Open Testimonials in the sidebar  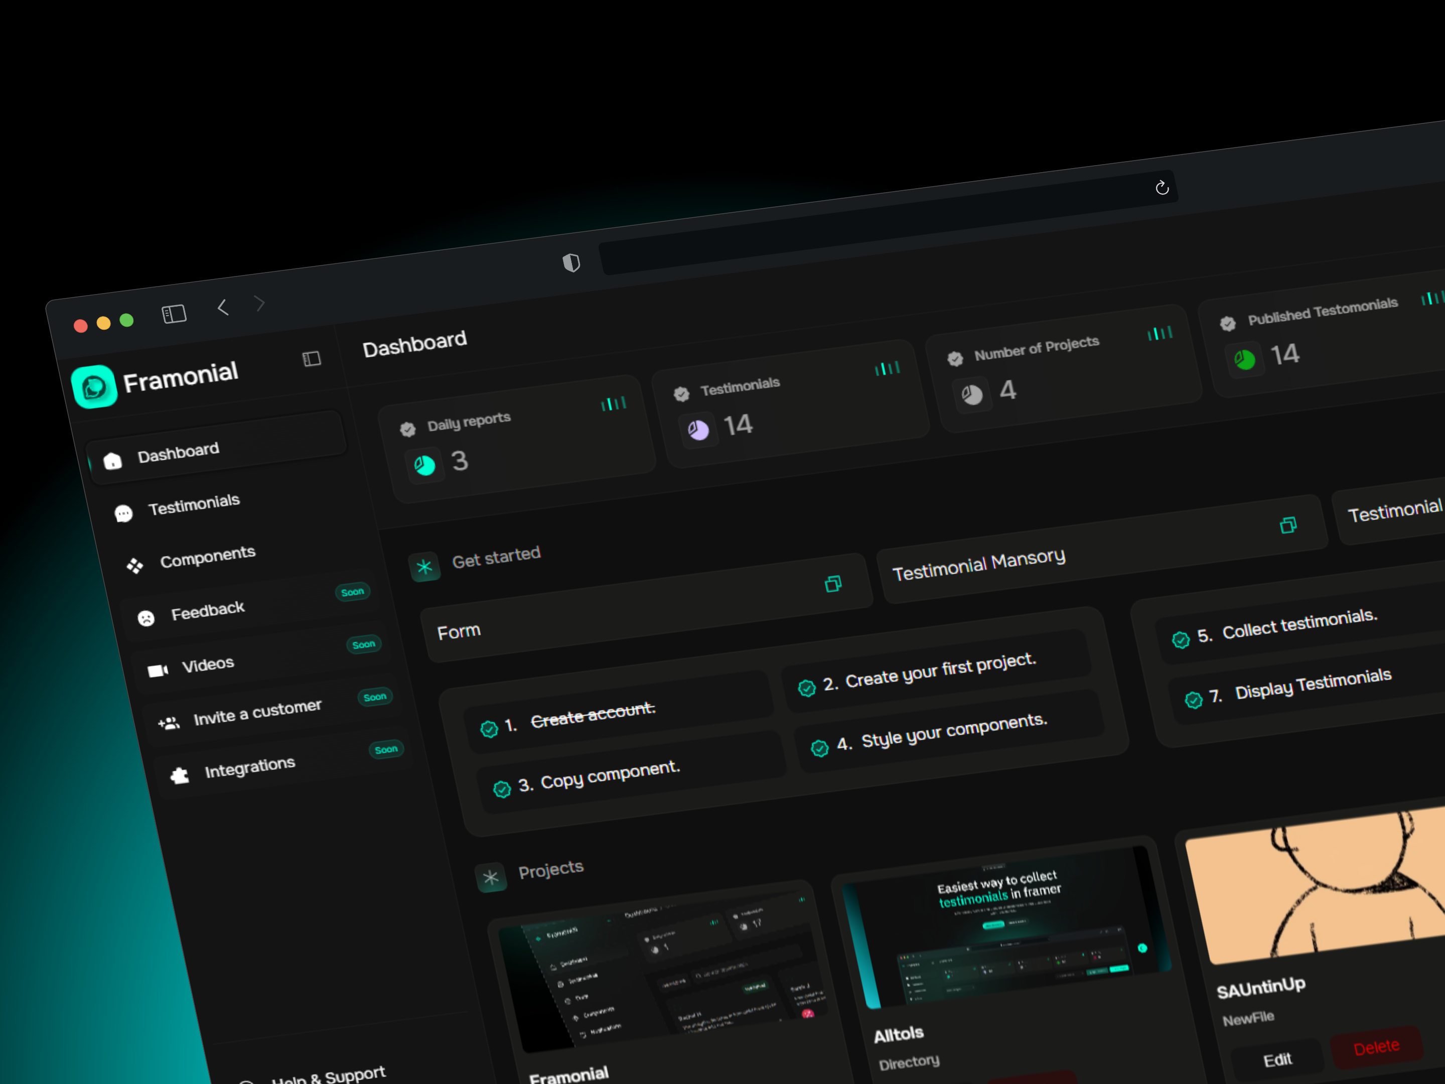(x=194, y=504)
